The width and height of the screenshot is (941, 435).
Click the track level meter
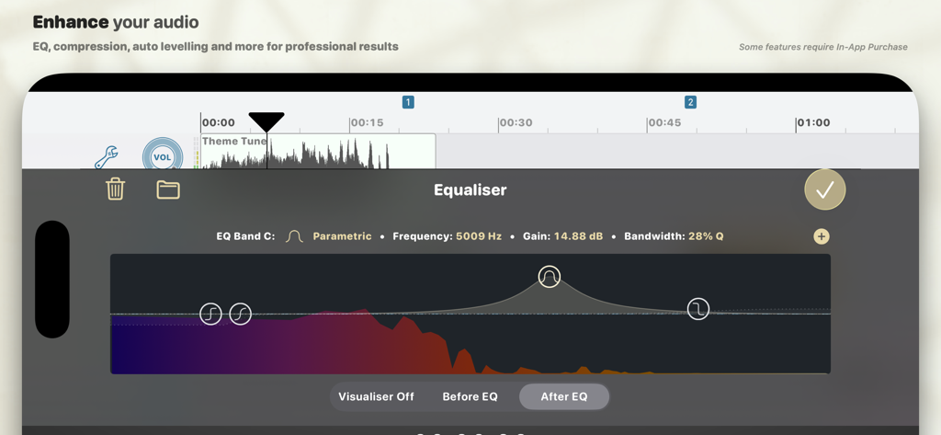point(196,154)
